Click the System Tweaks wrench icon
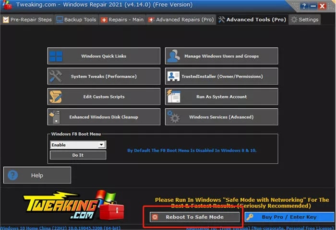This screenshot has height=230, width=336. (x=56, y=76)
